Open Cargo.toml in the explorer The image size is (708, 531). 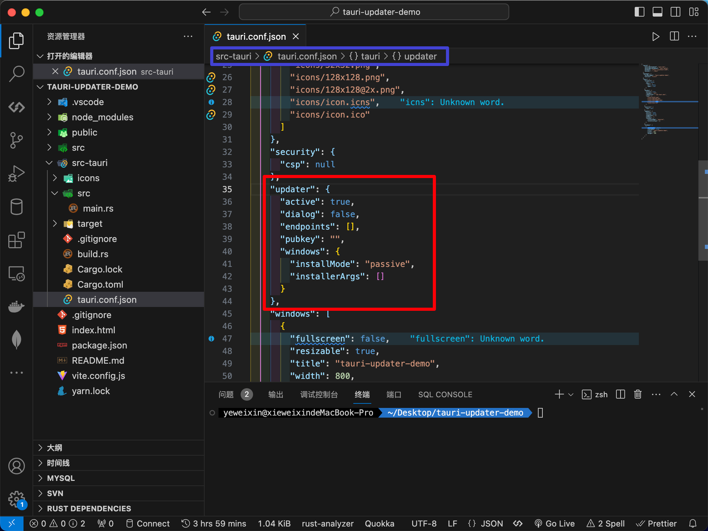[x=100, y=285]
